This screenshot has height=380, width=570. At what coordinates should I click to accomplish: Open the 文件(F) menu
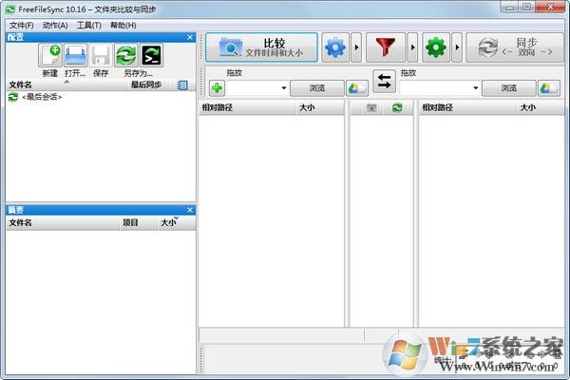click(x=22, y=25)
